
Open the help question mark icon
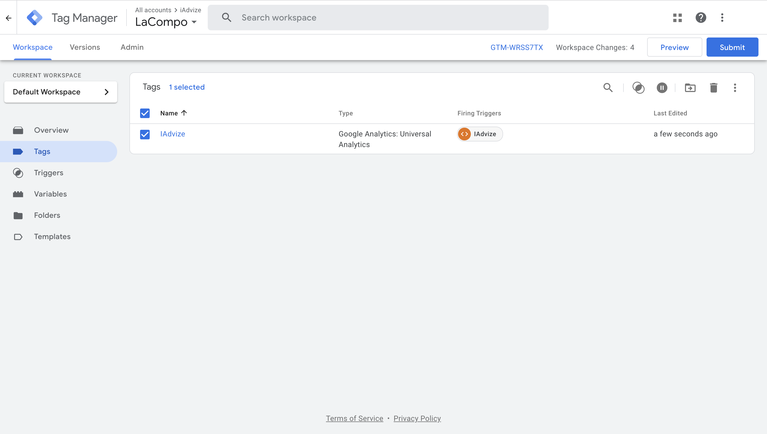click(700, 18)
